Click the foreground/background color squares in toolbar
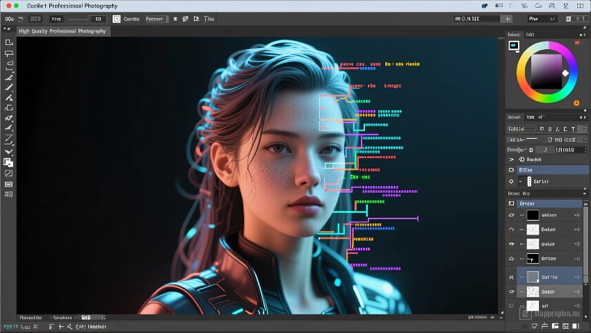This screenshot has height=333, width=591. pos(8,162)
